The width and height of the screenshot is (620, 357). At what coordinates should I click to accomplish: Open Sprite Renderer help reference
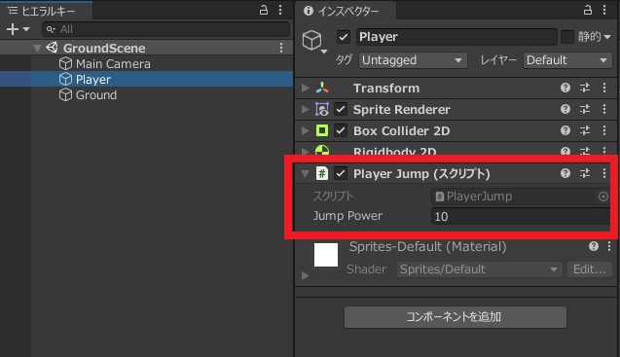click(x=565, y=109)
